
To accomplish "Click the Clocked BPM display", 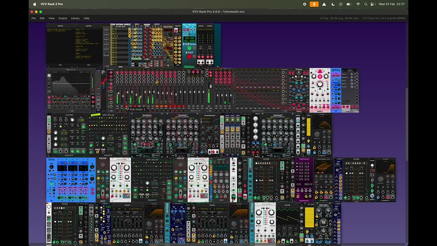I will pos(81,120).
